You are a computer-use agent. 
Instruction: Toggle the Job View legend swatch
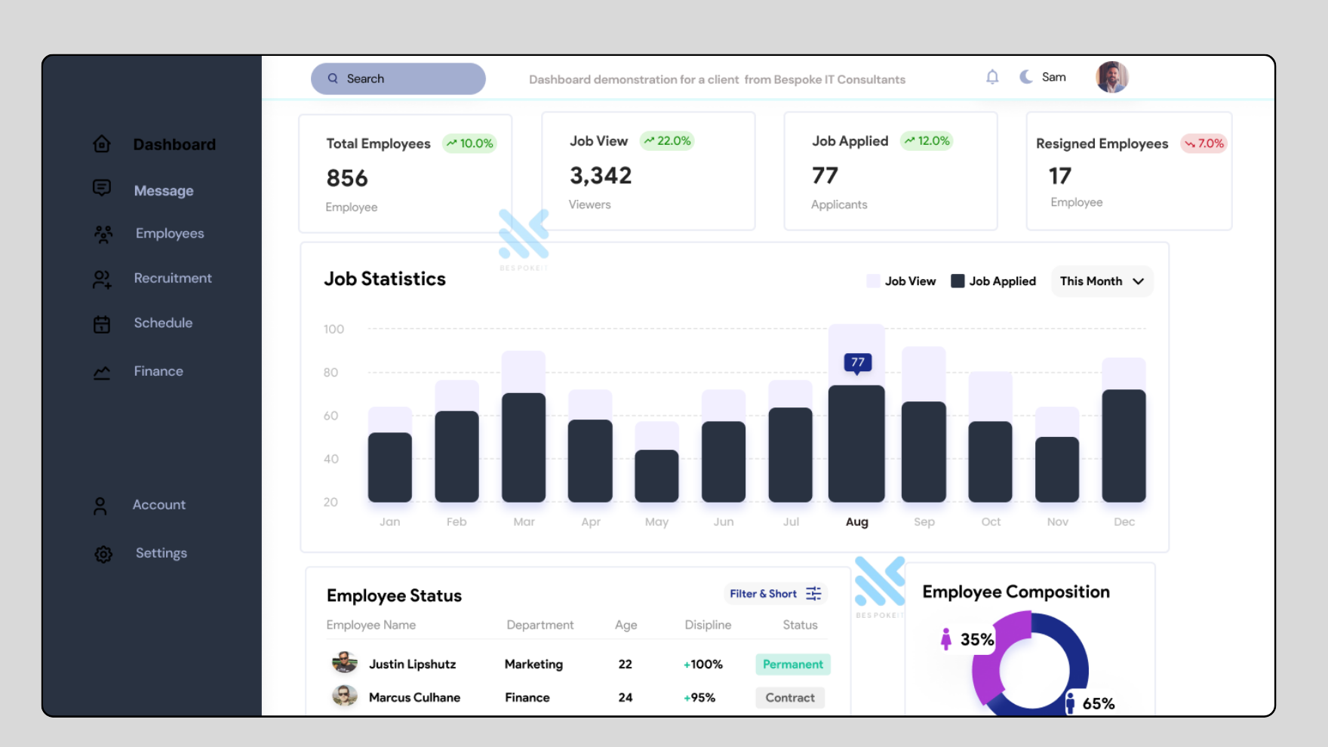point(873,281)
